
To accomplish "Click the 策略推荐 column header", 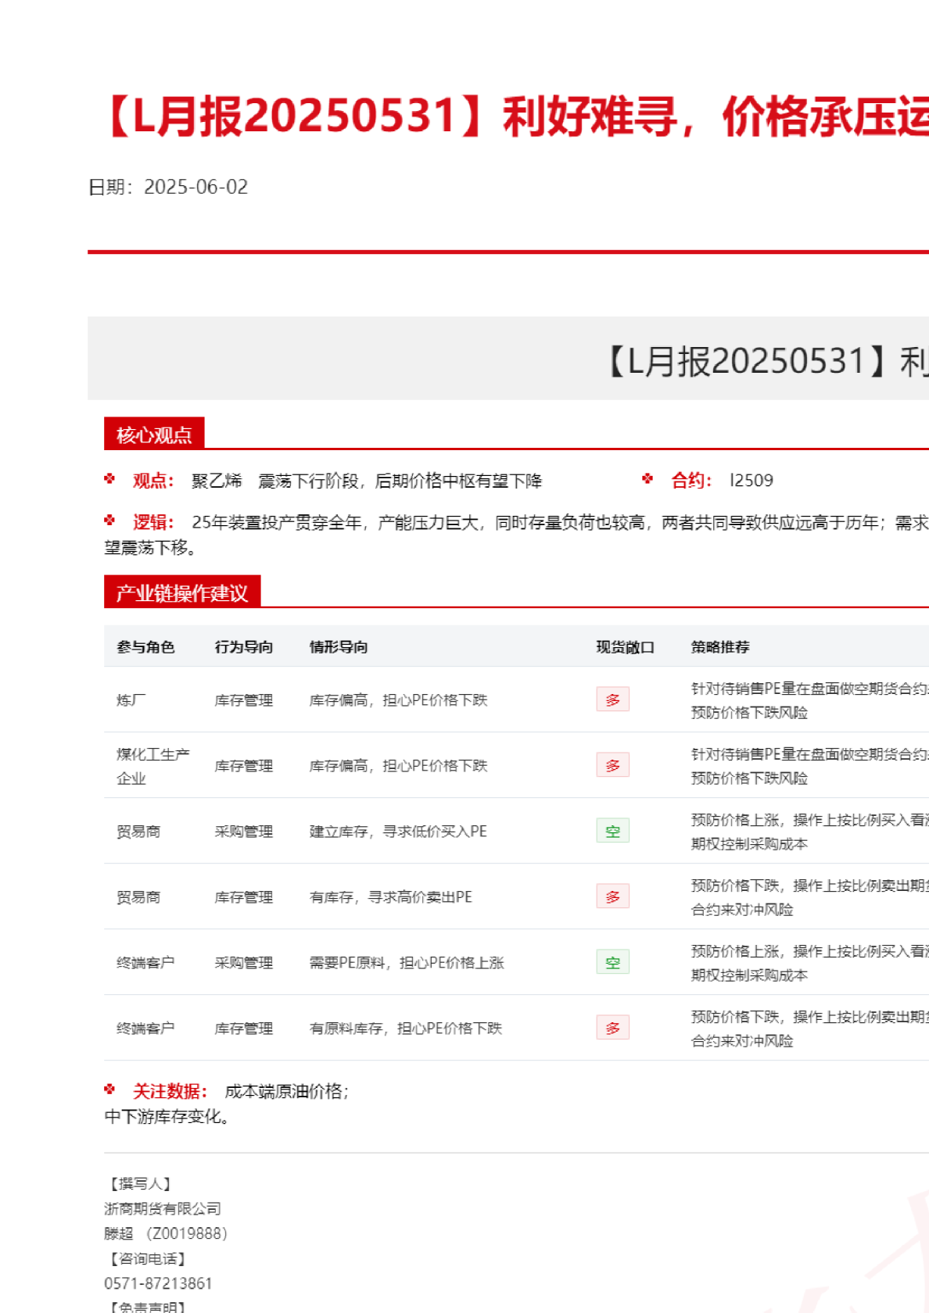I will (x=720, y=647).
